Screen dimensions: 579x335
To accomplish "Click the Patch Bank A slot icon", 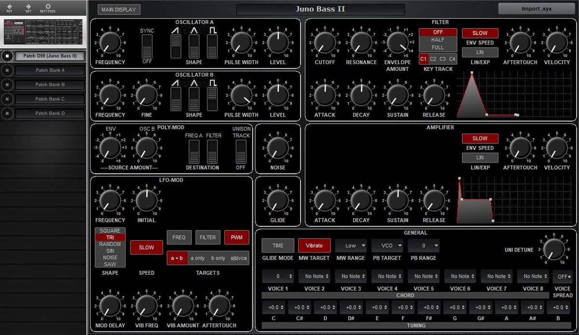I will click(x=7, y=70).
